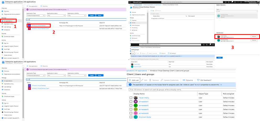Remove Necati Akenç from selected owners

pyautogui.click(x=254, y=37)
